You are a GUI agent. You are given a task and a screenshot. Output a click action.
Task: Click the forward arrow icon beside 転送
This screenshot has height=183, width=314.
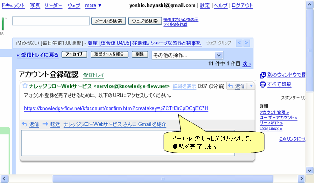click(x=45, y=124)
